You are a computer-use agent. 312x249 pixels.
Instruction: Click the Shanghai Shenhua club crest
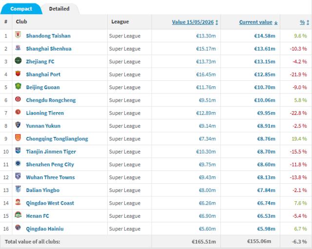coord(18,48)
